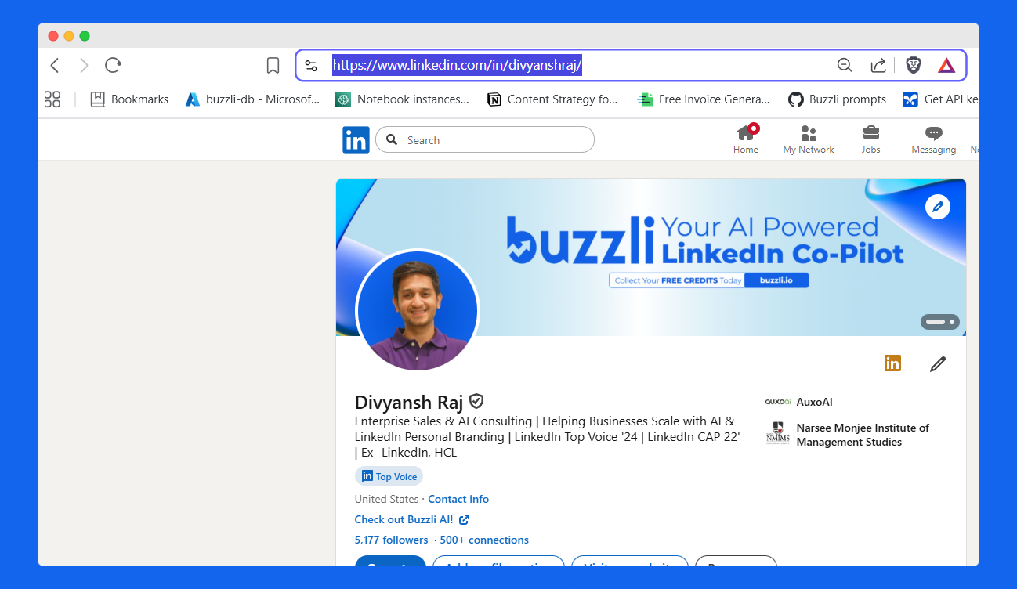Click the LinkedIn logo beside the search bar

(x=356, y=139)
